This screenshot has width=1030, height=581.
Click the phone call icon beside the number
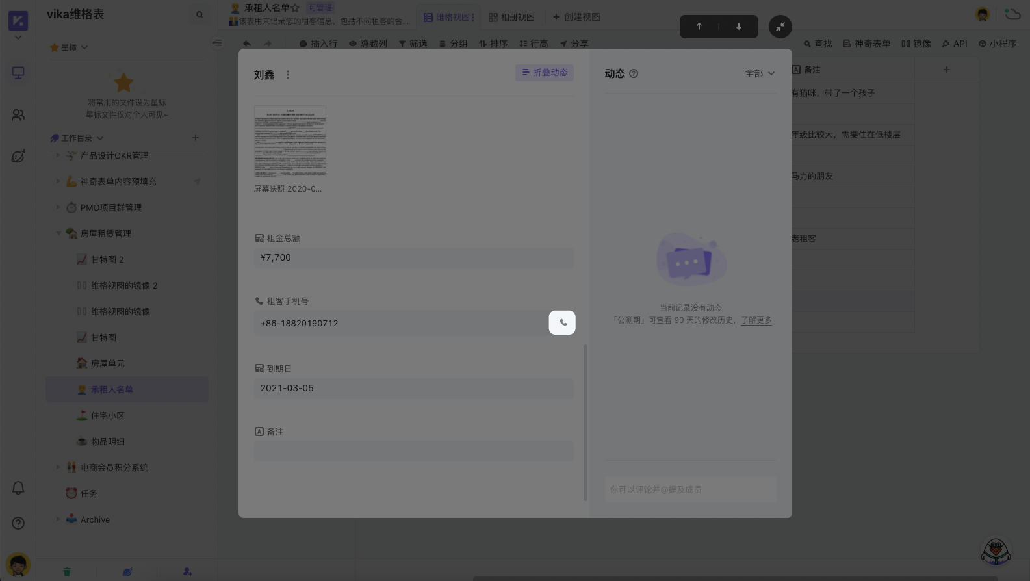pyautogui.click(x=562, y=322)
